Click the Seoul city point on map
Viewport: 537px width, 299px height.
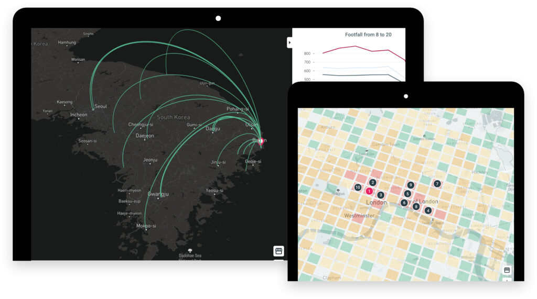pos(93,109)
